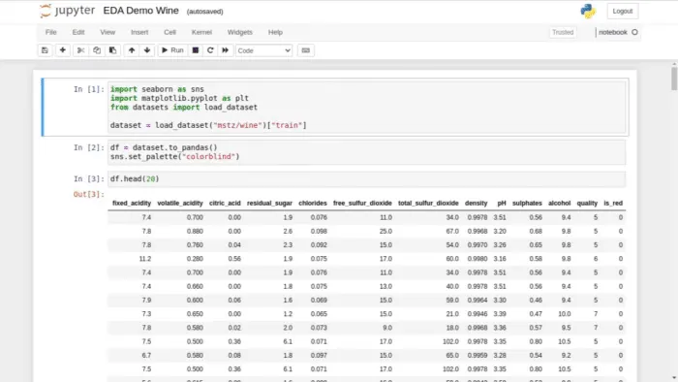This screenshot has width=678, height=382.
Task: Click the pH value 3.16
Action: coord(500,259)
